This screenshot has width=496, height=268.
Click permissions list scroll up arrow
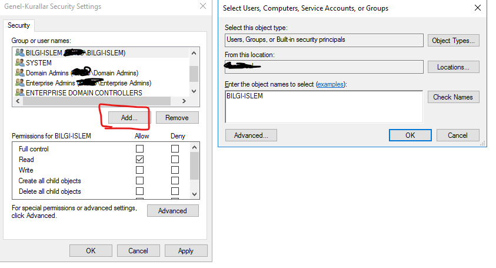[x=195, y=147]
